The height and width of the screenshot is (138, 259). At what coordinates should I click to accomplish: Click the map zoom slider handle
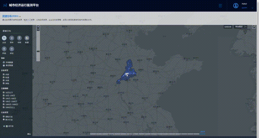(x=38, y=51)
